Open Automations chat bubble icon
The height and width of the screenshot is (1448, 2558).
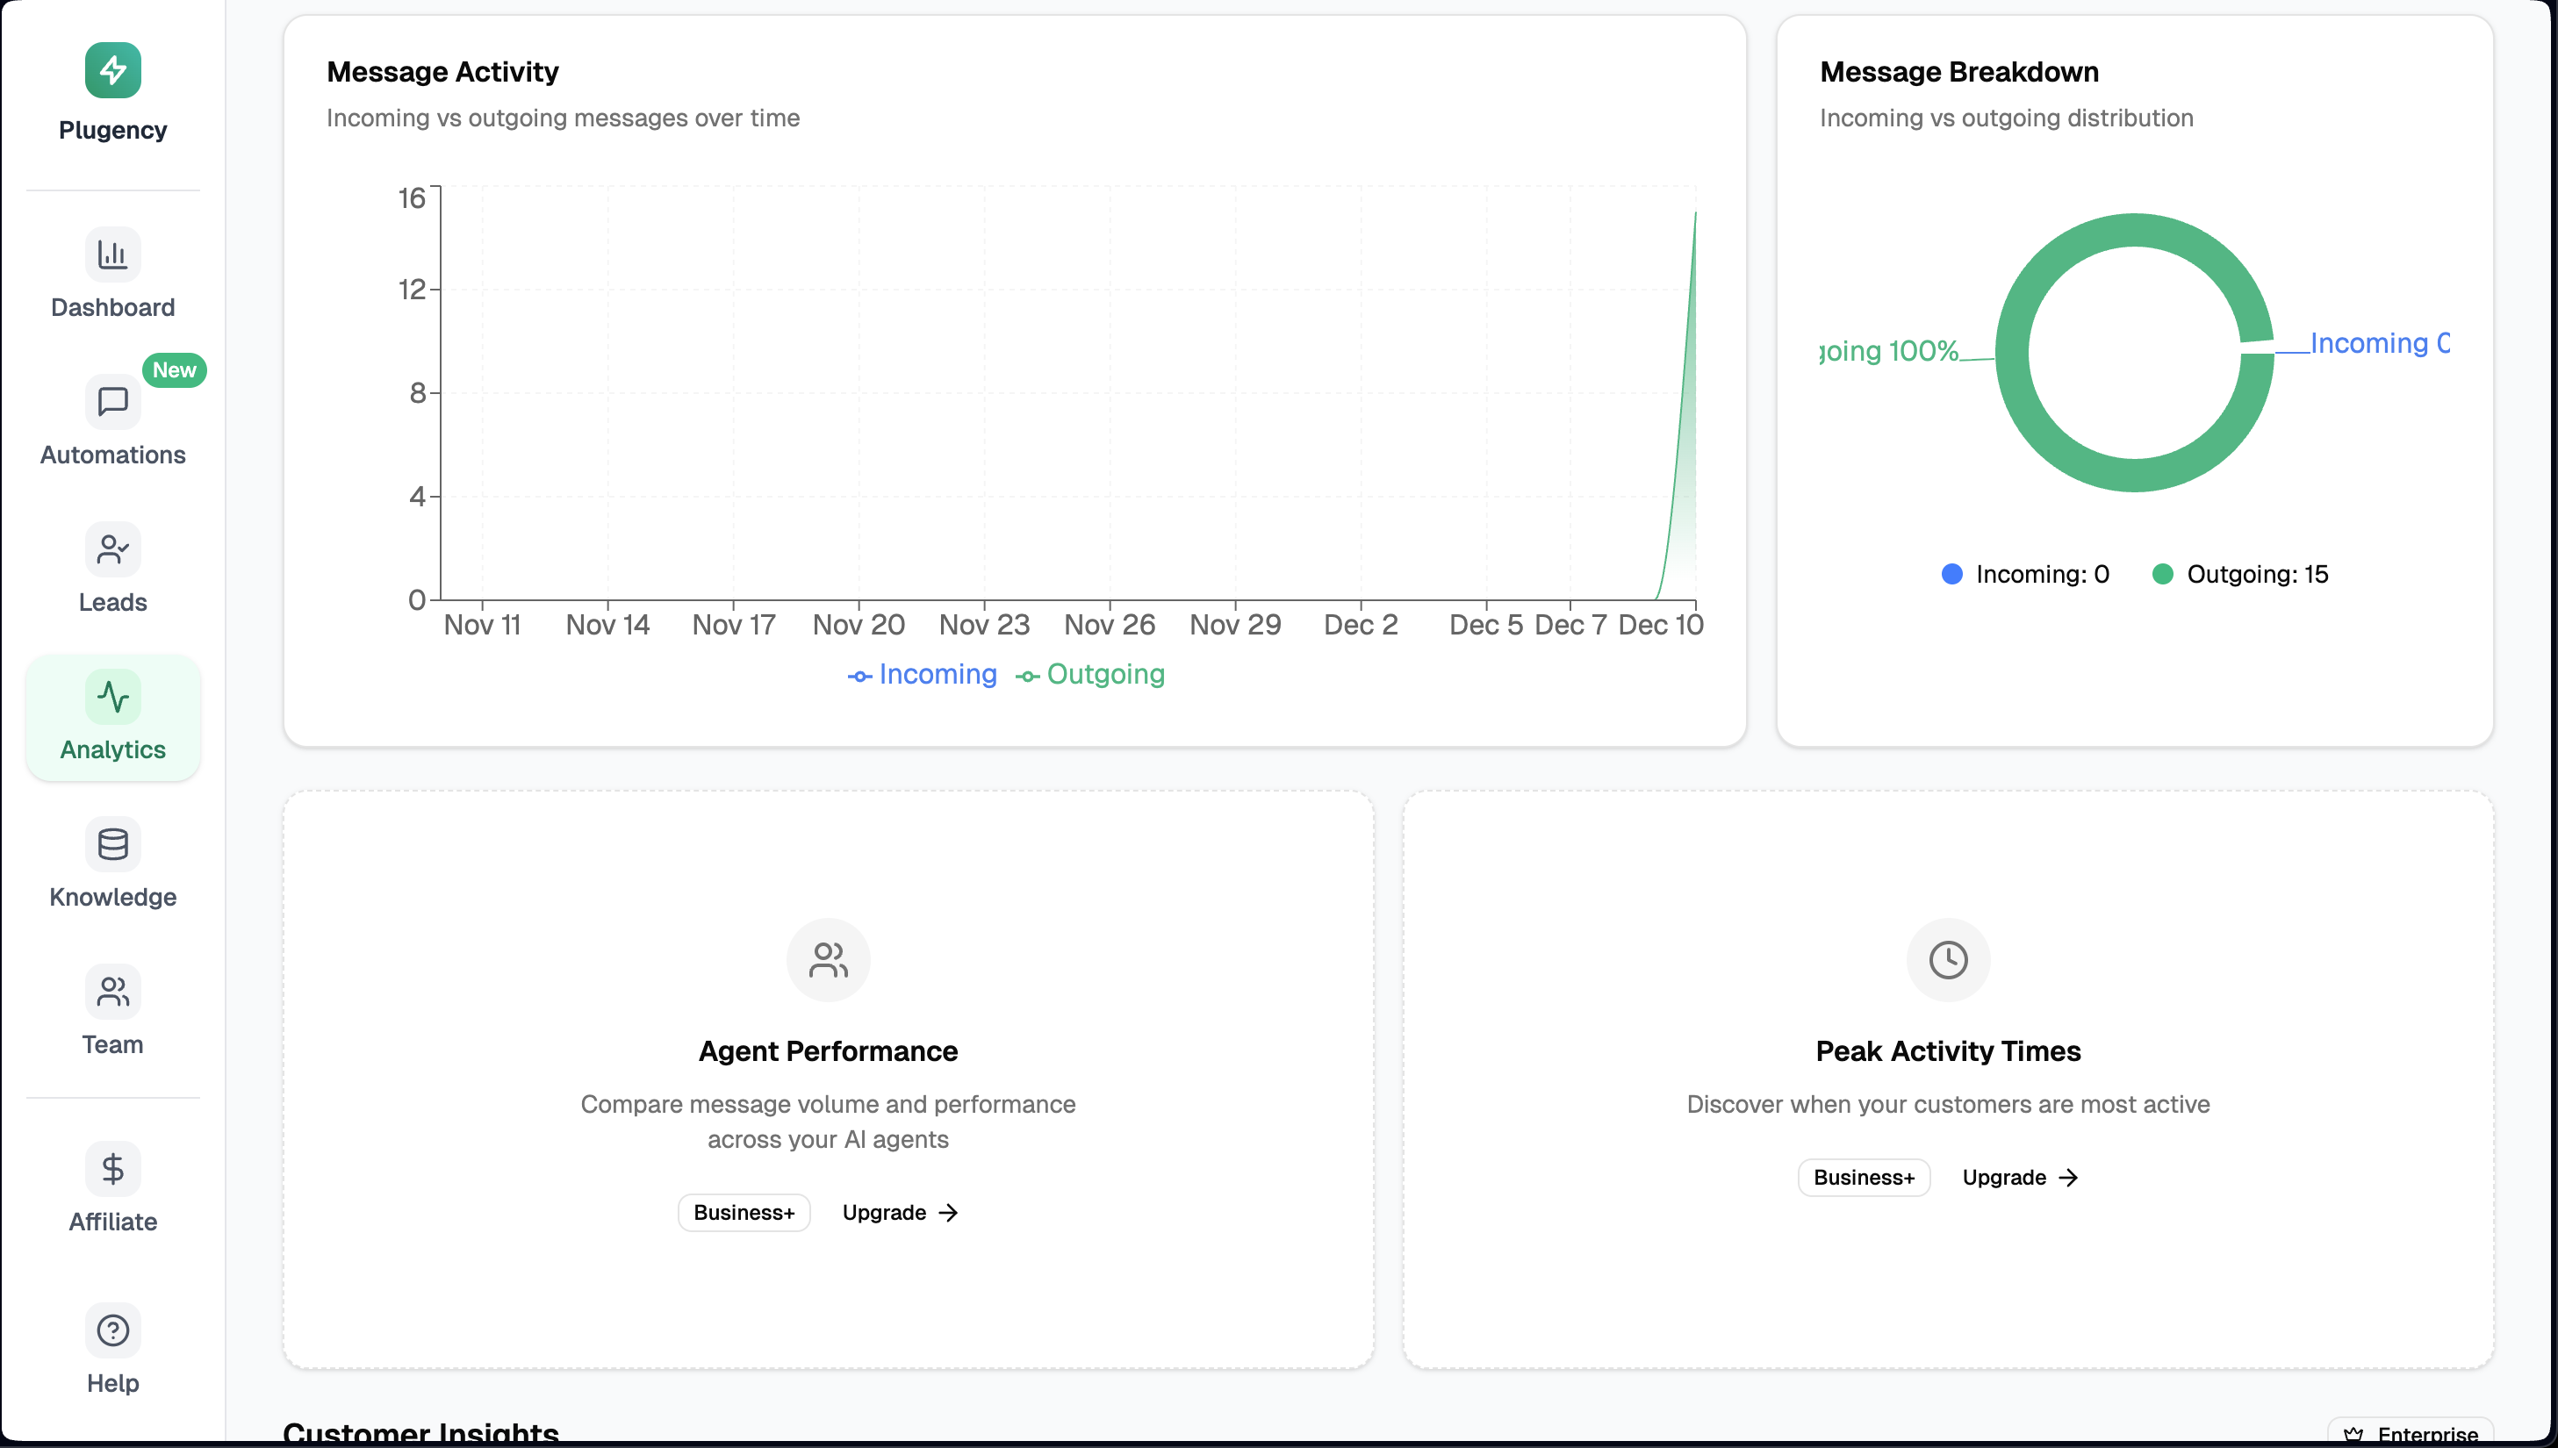[x=112, y=402]
